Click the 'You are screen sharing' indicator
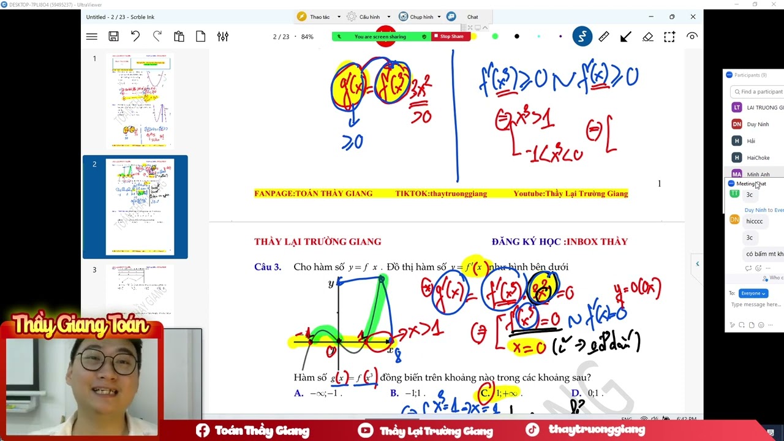 tap(380, 37)
